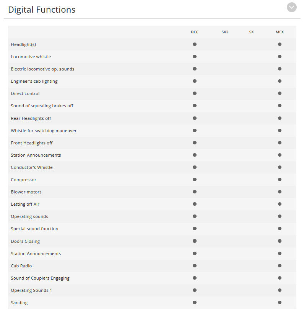Click the Sound of Couplers Engaging label

(40, 278)
